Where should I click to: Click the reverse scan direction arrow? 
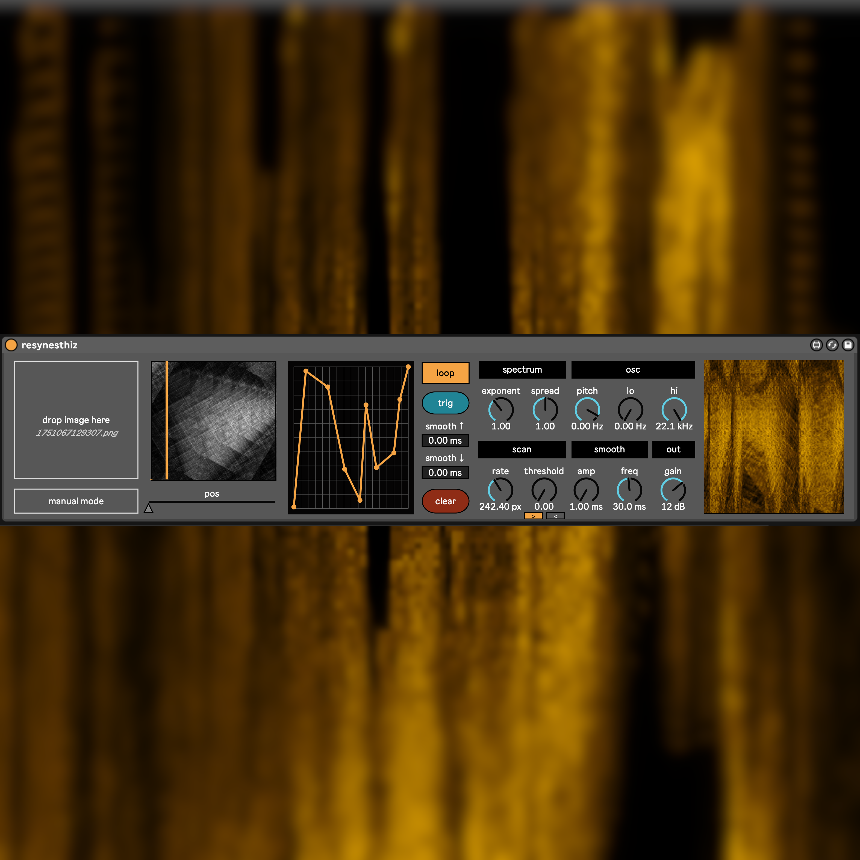[555, 516]
